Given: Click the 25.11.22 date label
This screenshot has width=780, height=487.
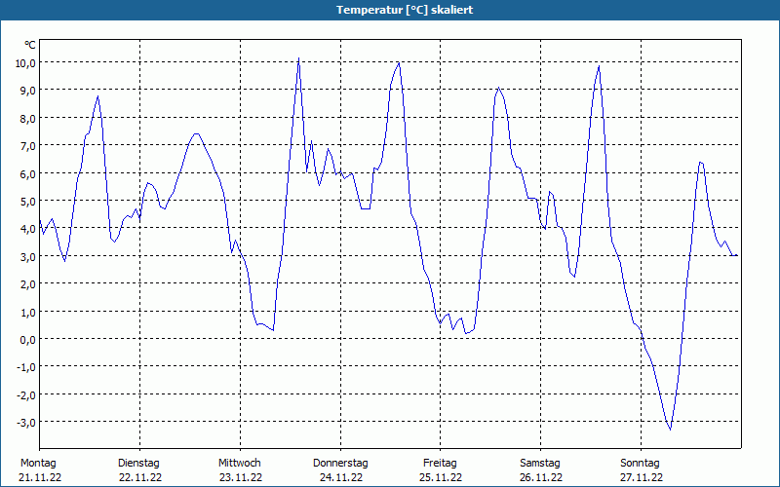Looking at the screenshot, I should click(x=441, y=477).
